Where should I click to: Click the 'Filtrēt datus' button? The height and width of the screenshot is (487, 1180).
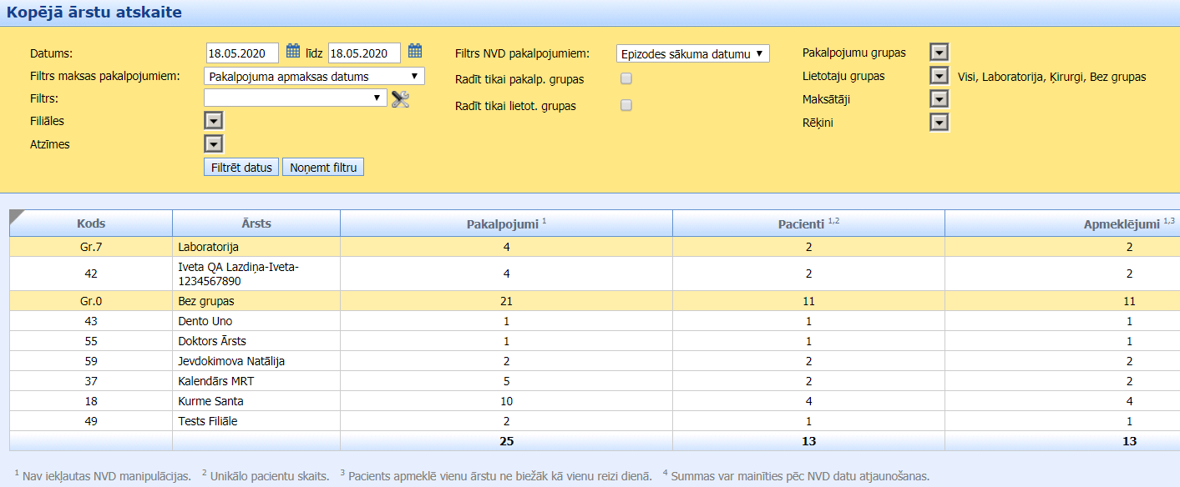pos(241,168)
